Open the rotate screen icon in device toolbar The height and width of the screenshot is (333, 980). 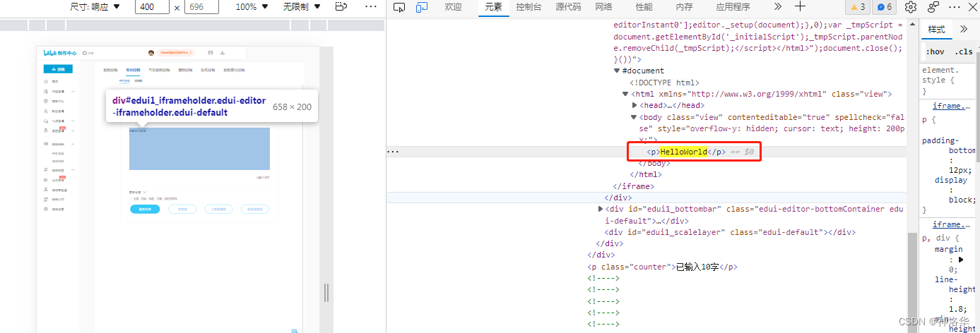pyautogui.click(x=341, y=6)
